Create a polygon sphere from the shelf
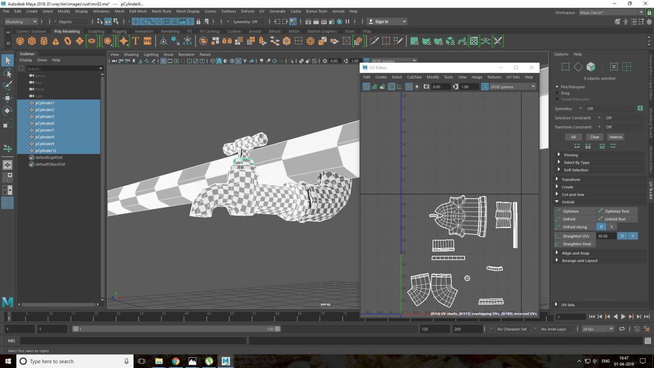This screenshot has width=654, height=368. click(x=20, y=41)
